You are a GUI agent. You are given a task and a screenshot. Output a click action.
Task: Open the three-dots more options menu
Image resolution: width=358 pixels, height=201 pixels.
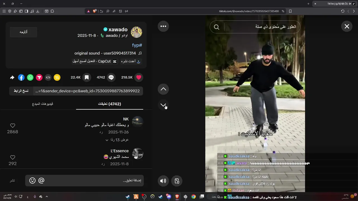pos(163,26)
